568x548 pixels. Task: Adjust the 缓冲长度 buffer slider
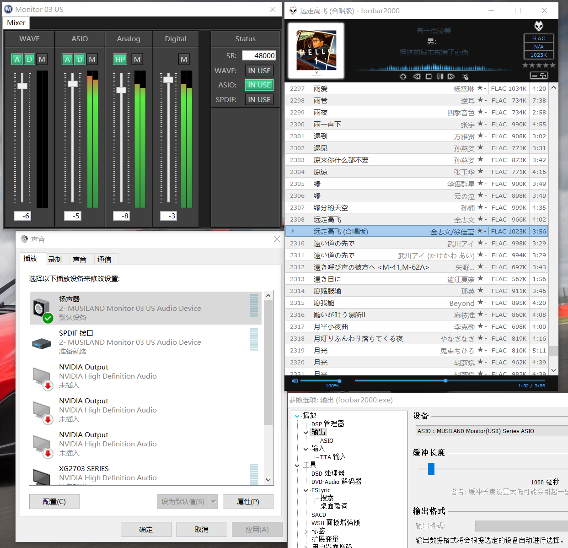click(x=430, y=469)
